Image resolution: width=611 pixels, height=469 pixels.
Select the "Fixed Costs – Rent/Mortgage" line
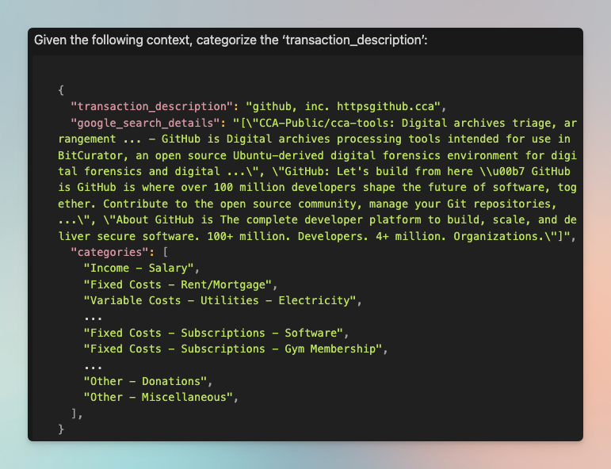(x=181, y=284)
